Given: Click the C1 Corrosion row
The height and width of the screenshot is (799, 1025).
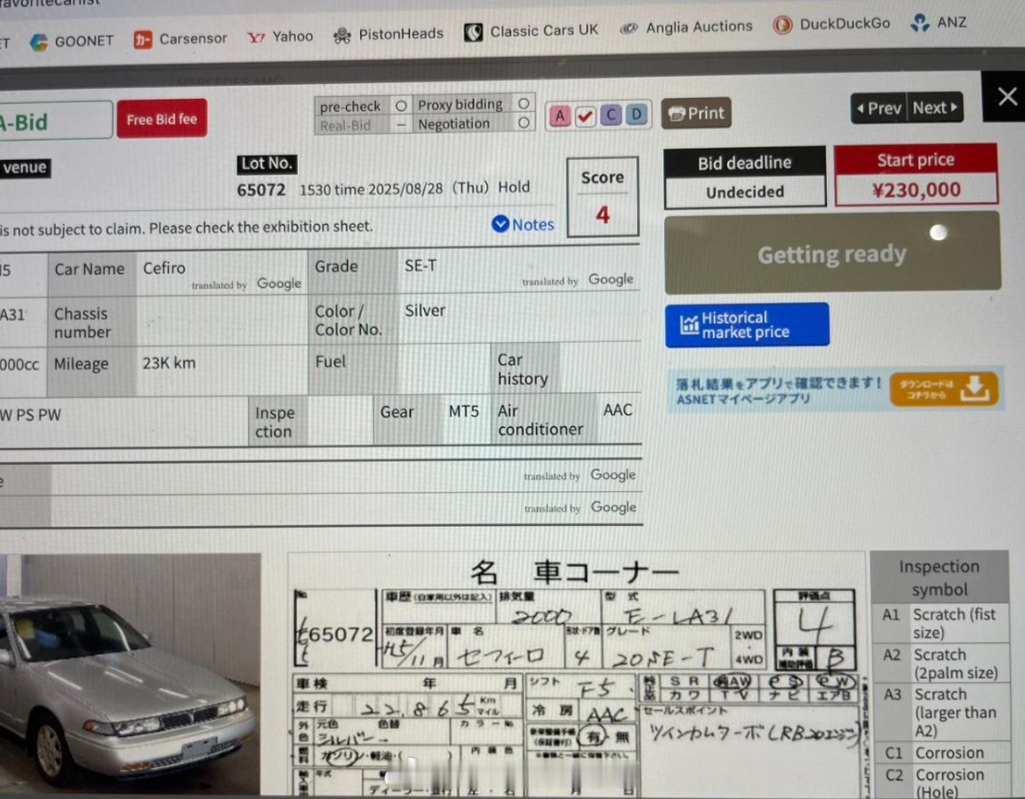Looking at the screenshot, I should [x=942, y=753].
